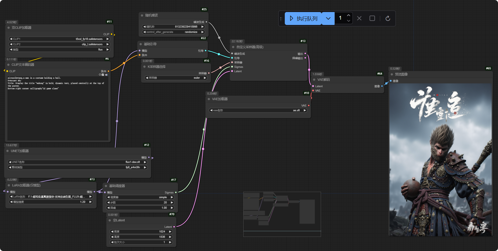
Task: Open the queue mode dropdown arrow
Action: [328, 18]
